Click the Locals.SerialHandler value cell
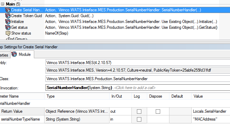This screenshot has width=230, height=124. click(210, 111)
